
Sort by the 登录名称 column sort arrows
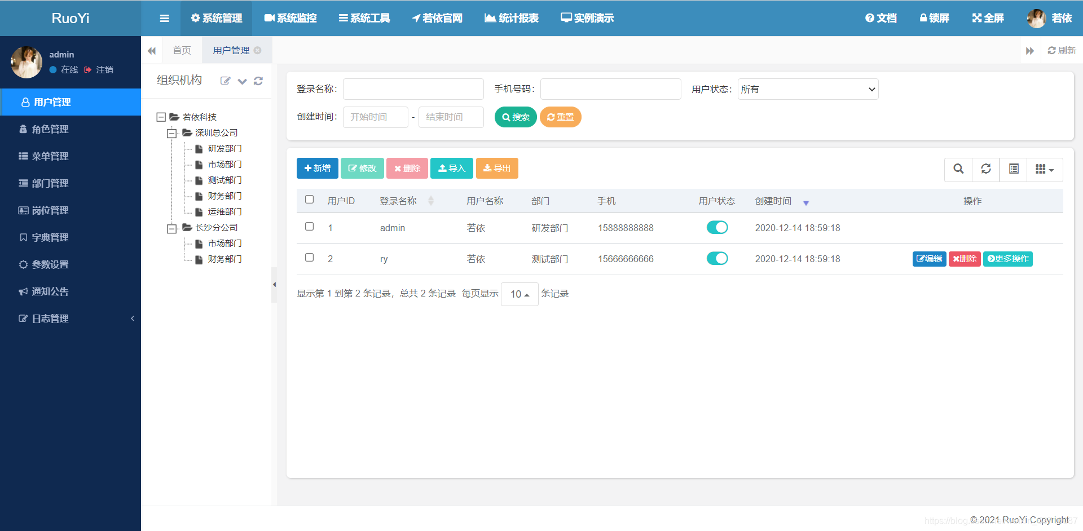click(431, 201)
